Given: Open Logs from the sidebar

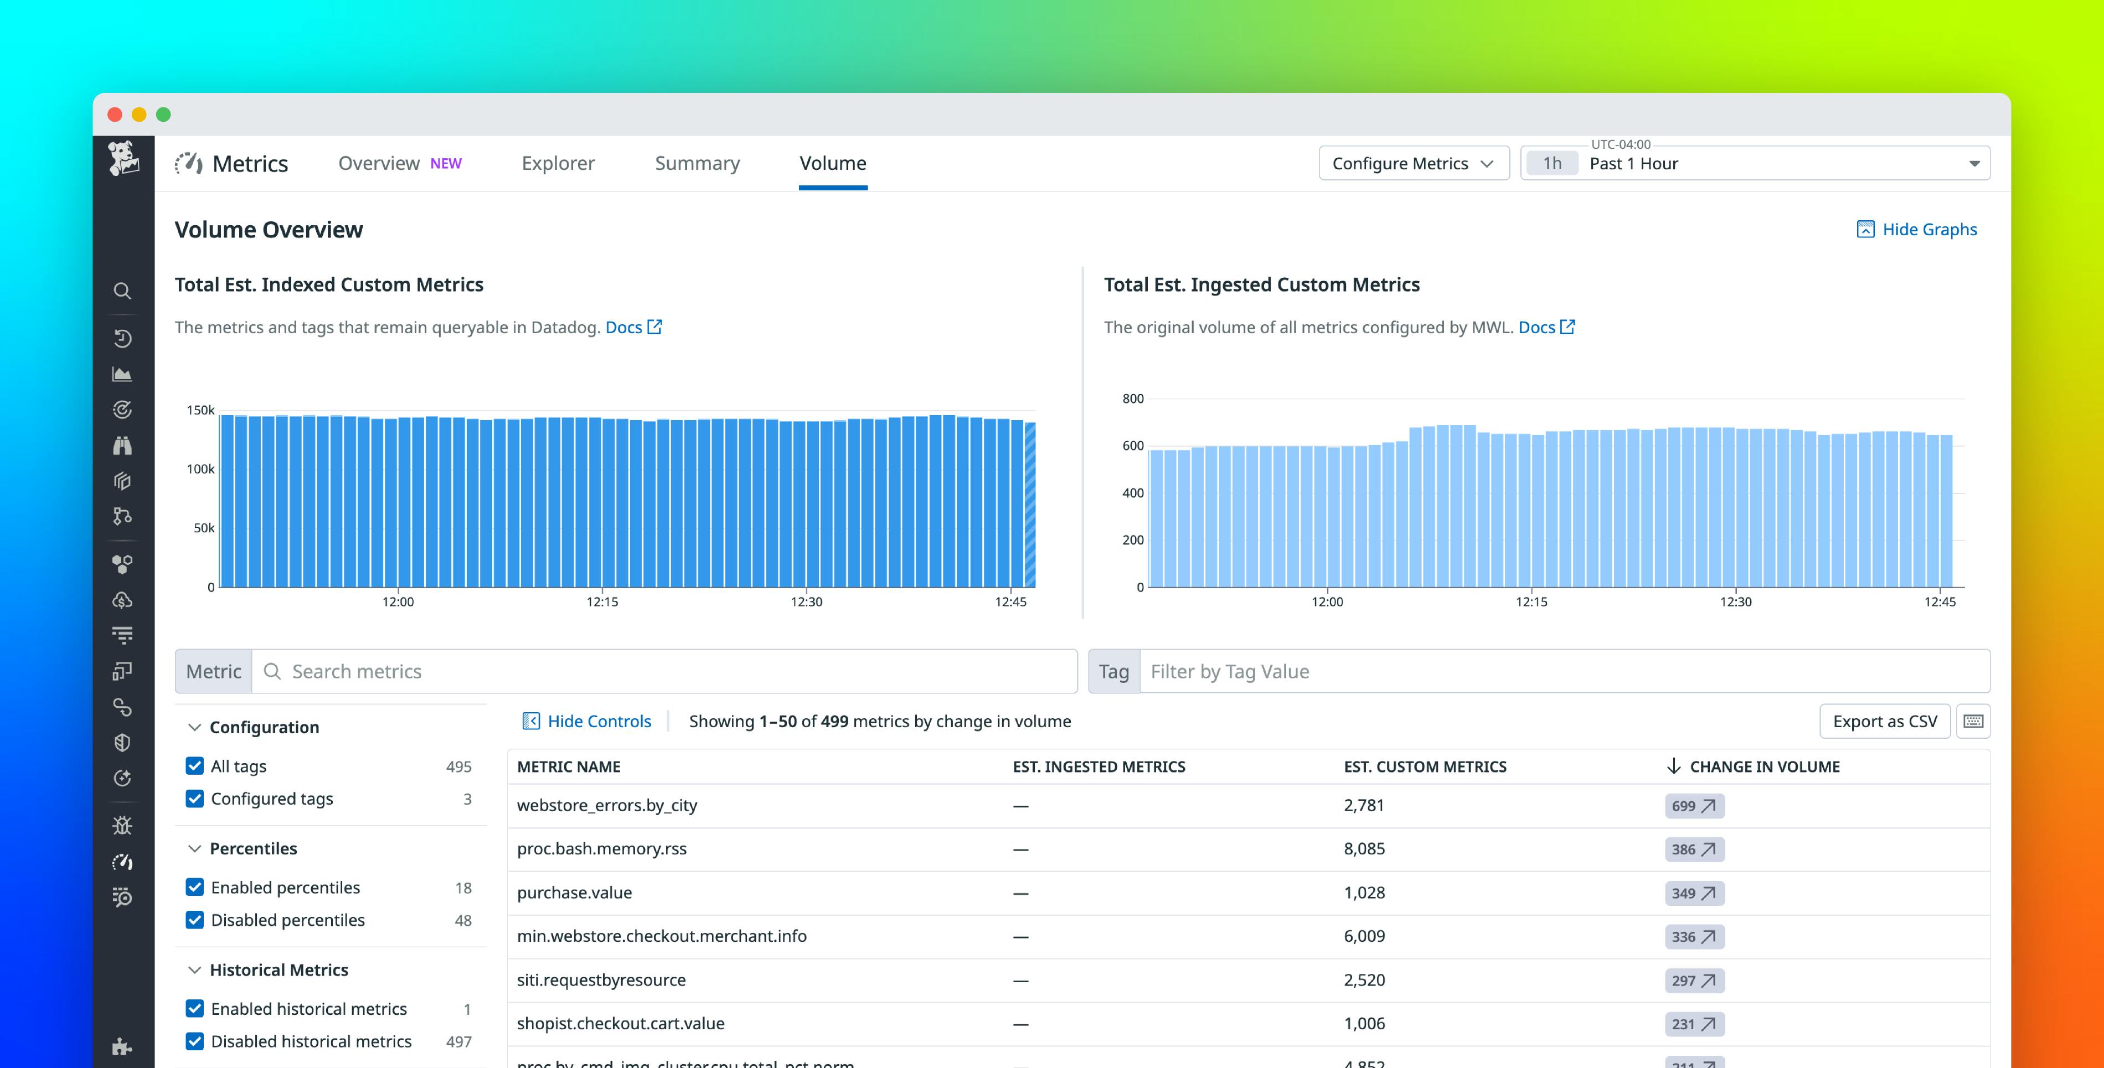Looking at the screenshot, I should pos(122,635).
